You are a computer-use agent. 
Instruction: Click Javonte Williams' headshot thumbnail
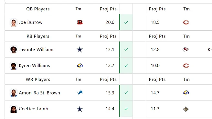(14, 49)
